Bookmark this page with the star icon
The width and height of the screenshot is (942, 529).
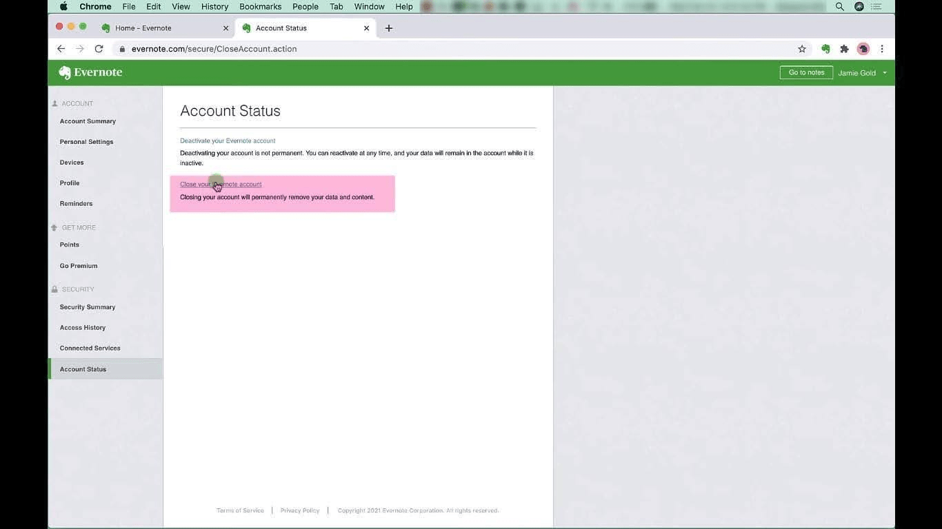802,49
